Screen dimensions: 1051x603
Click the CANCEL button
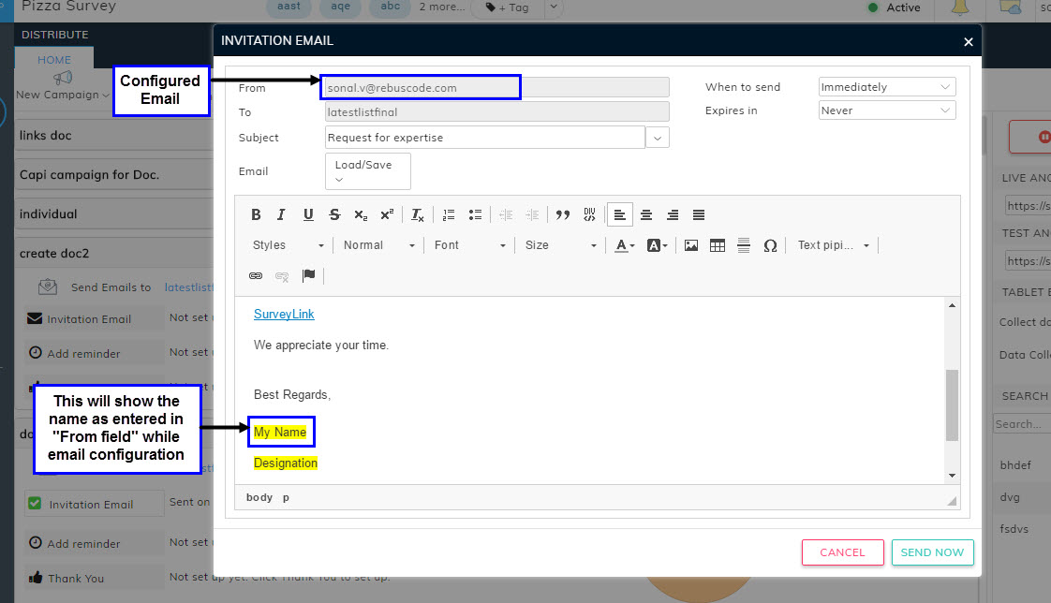coord(842,552)
